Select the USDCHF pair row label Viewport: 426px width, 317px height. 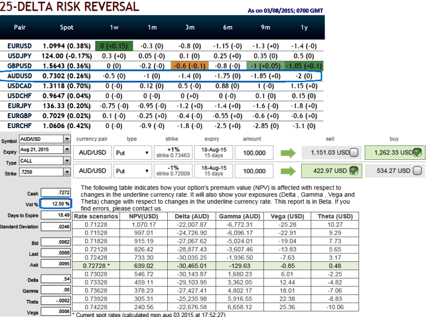(x=20, y=96)
